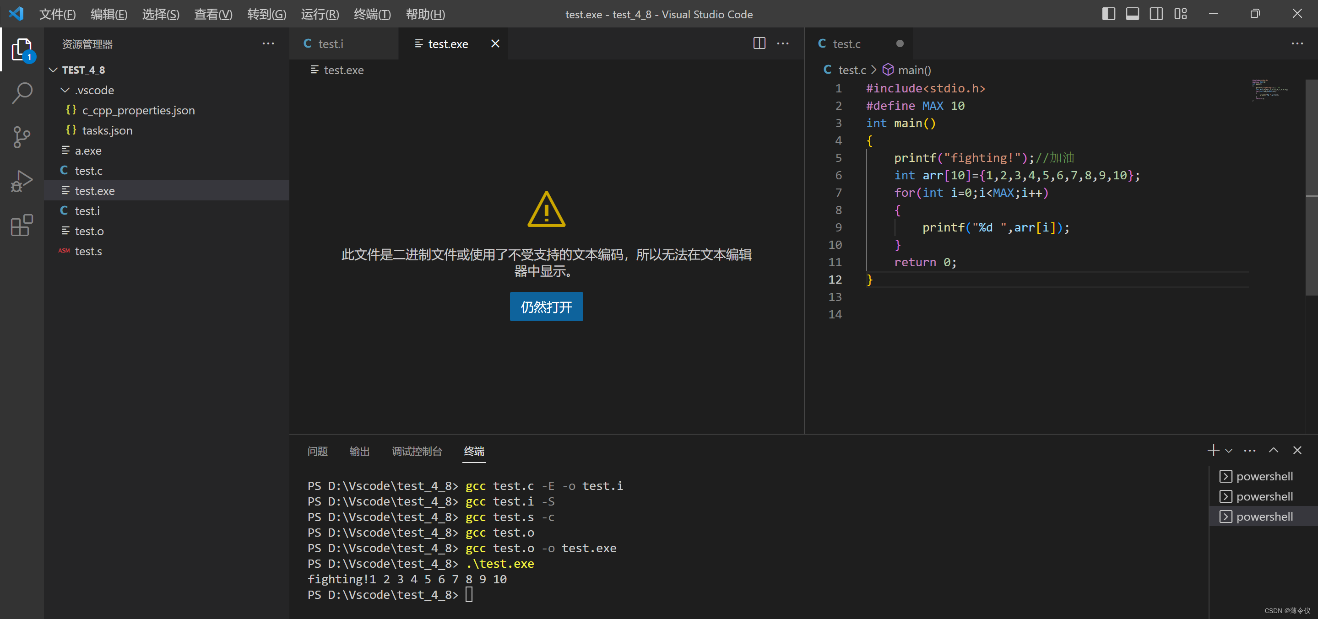1318x619 pixels.
Task: Maximize the terminal panel size
Action: 1273,450
